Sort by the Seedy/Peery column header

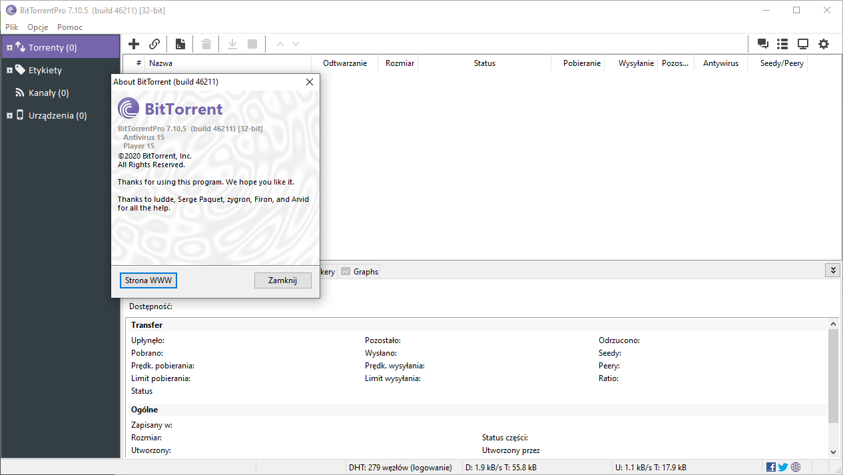point(777,63)
